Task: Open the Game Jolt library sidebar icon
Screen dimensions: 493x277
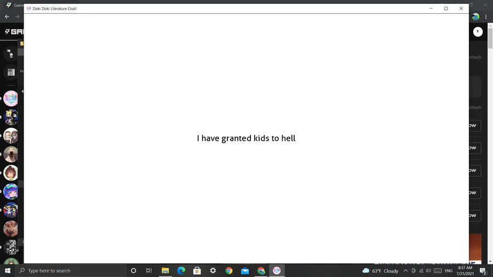Action: click(11, 72)
